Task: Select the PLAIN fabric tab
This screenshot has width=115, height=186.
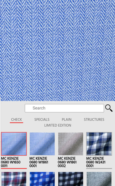Action: pyautogui.click(x=67, y=119)
